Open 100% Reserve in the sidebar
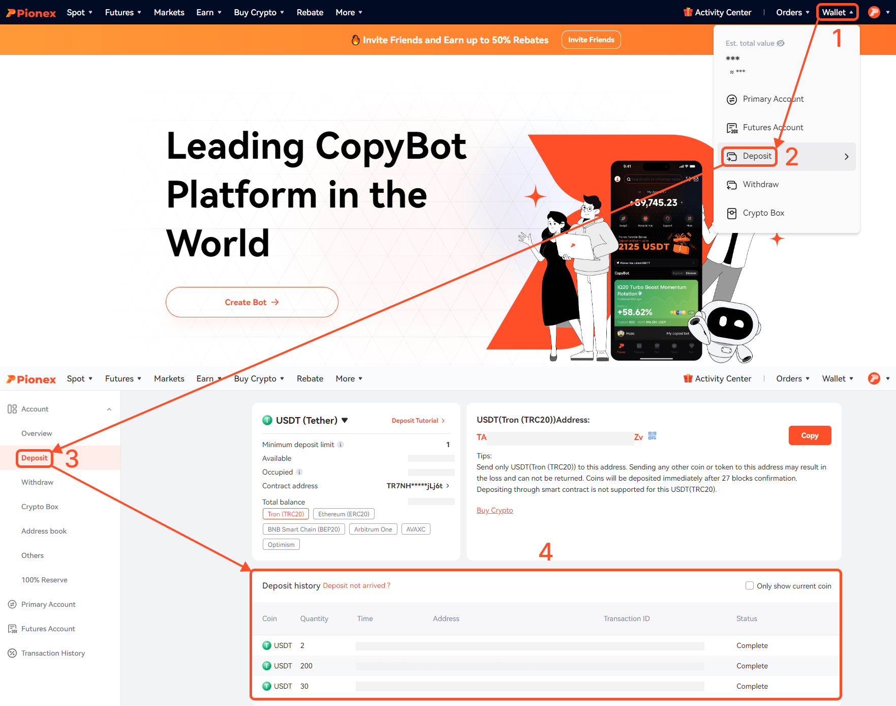Screen dimensions: 896x706 pyautogui.click(x=44, y=580)
